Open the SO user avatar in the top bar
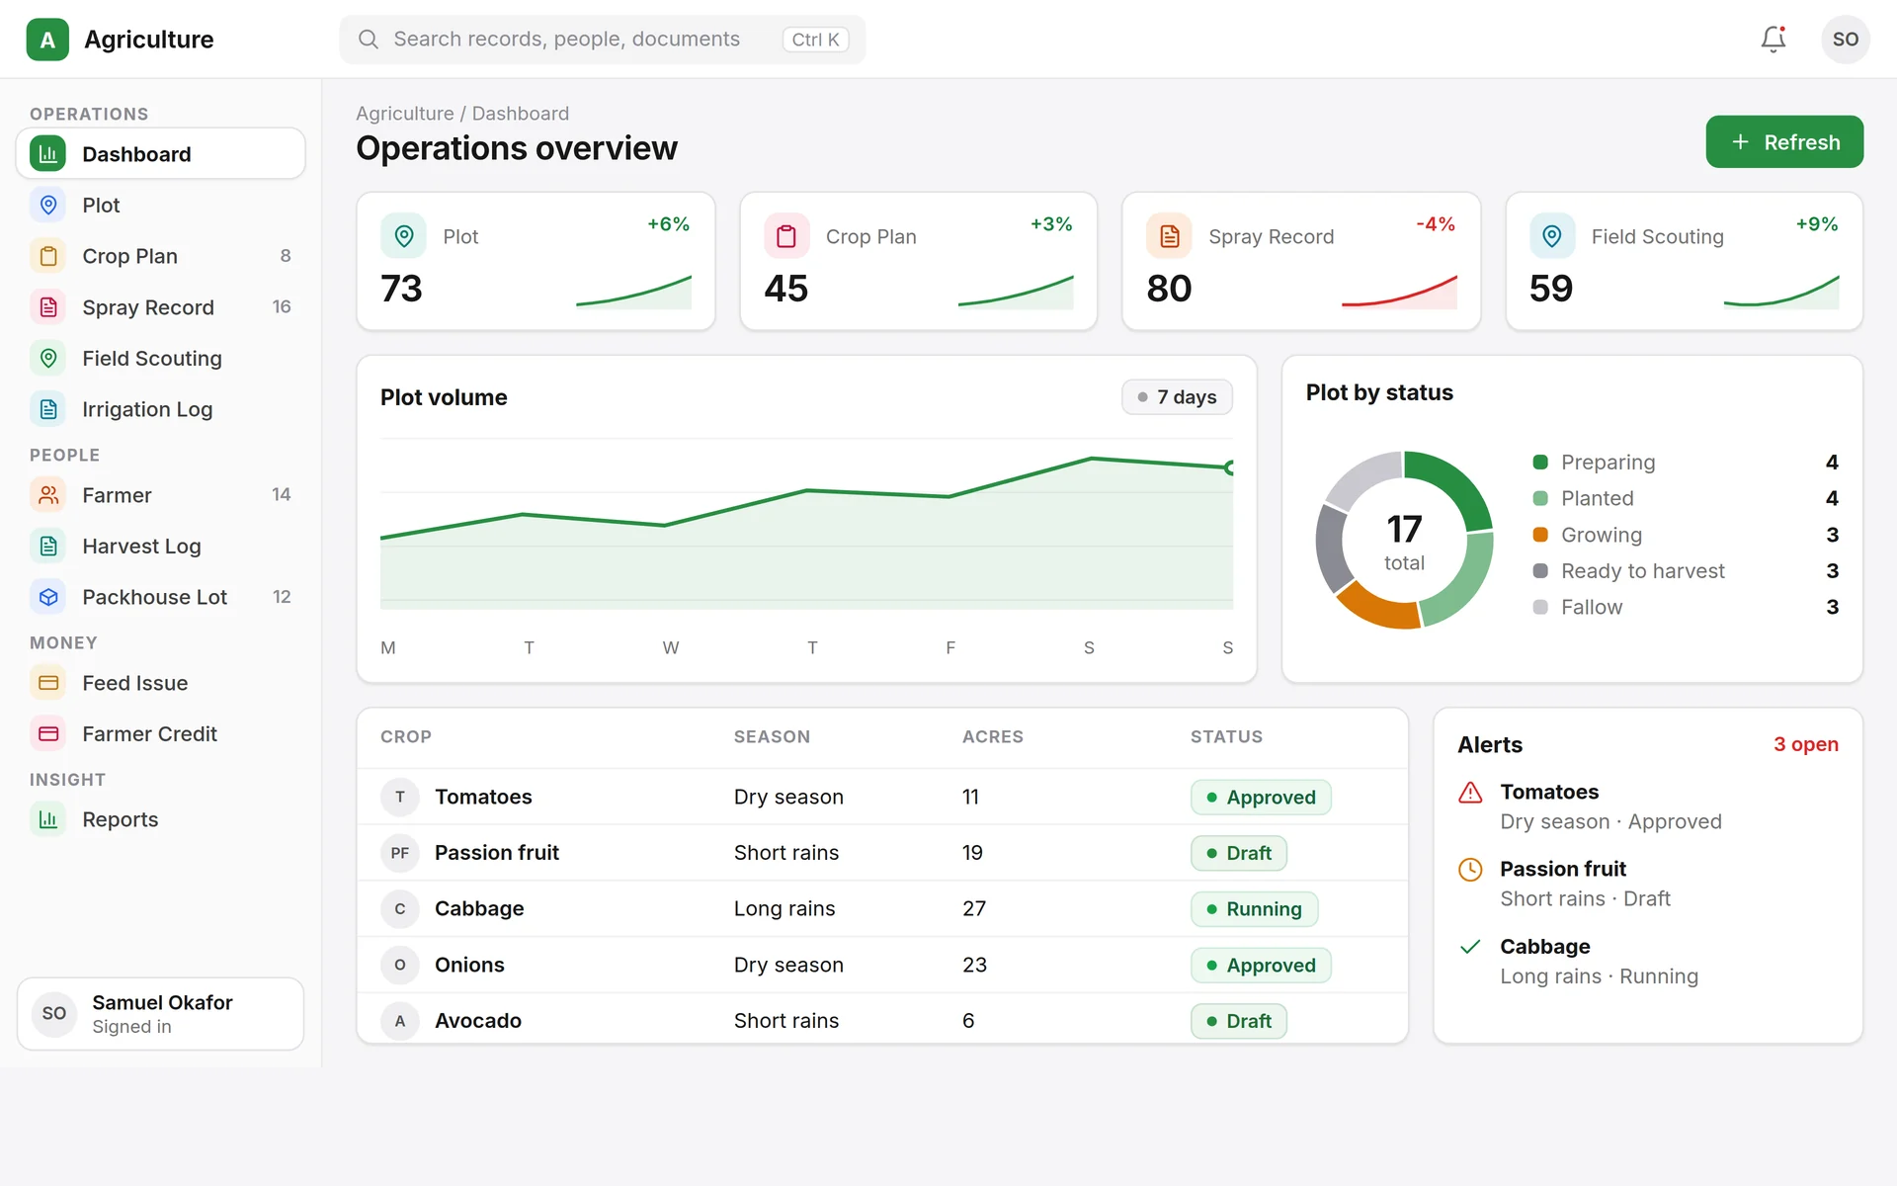 pos(1845,40)
